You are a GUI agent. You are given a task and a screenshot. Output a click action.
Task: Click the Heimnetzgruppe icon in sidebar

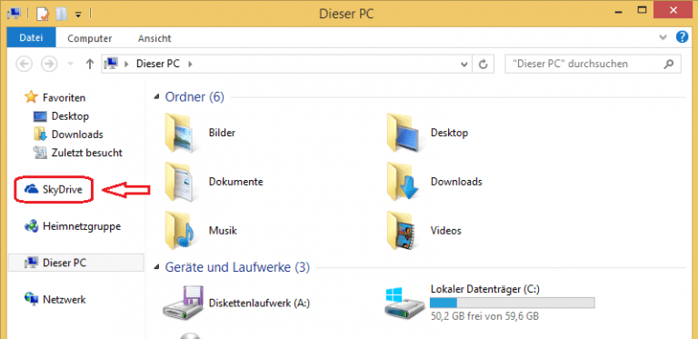click(31, 226)
